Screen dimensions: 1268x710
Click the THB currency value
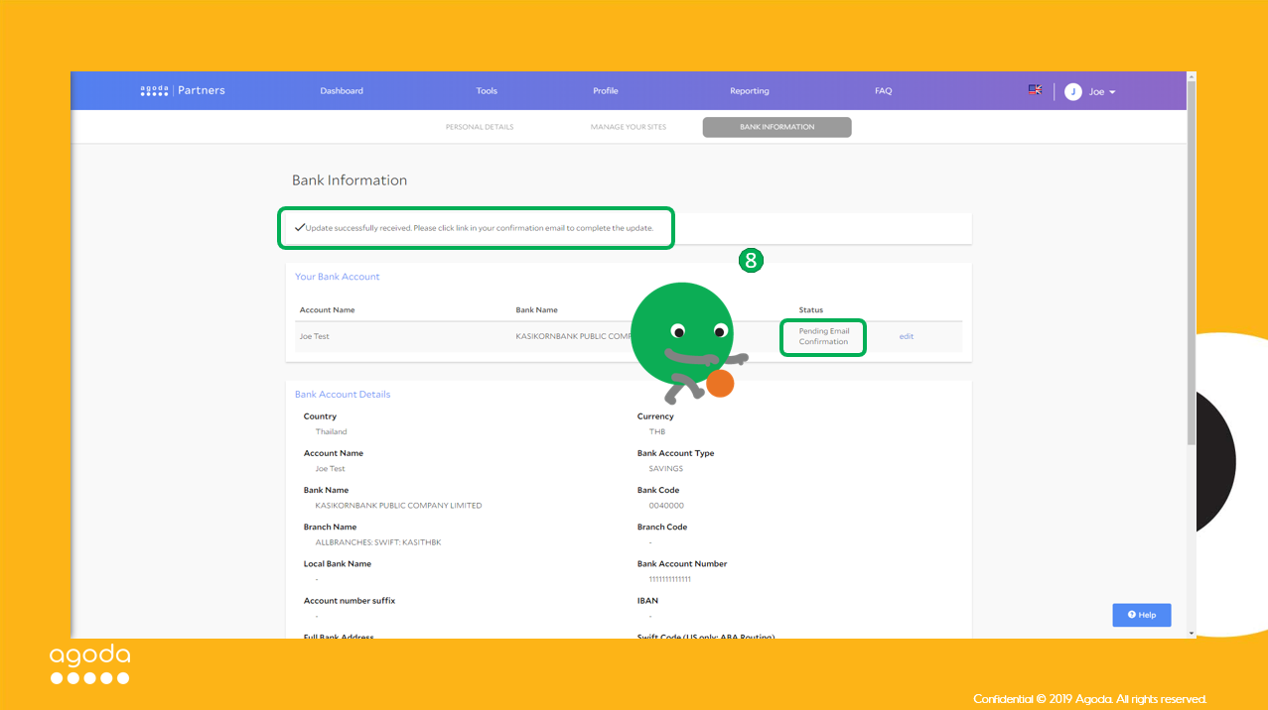point(657,432)
